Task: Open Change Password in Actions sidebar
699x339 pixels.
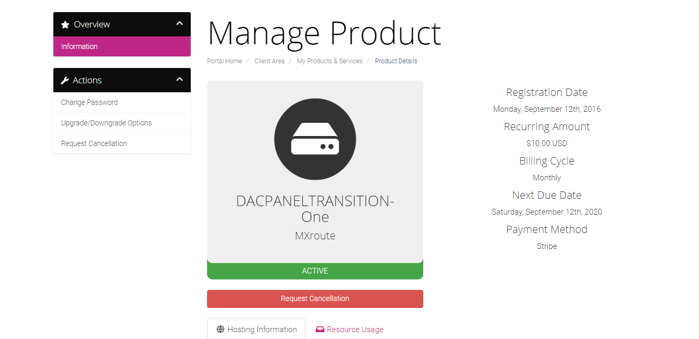Action: [122, 102]
